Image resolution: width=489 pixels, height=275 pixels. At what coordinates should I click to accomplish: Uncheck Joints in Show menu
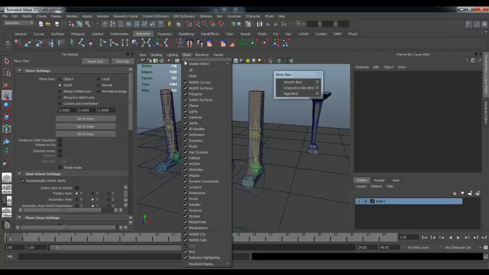click(186, 123)
